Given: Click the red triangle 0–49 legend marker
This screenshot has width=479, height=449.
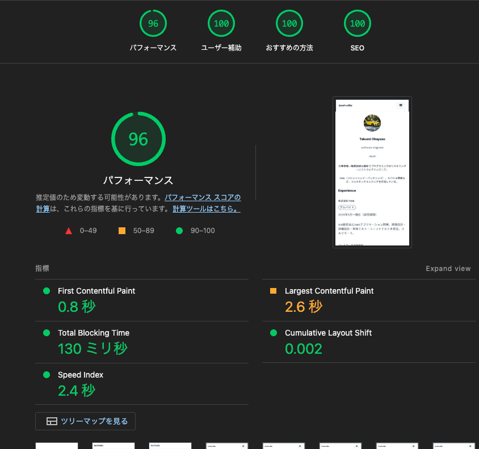Looking at the screenshot, I should pos(69,231).
